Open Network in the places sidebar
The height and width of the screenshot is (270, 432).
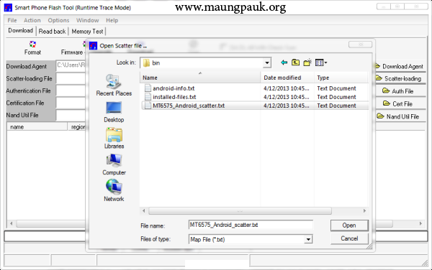pyautogui.click(x=114, y=190)
